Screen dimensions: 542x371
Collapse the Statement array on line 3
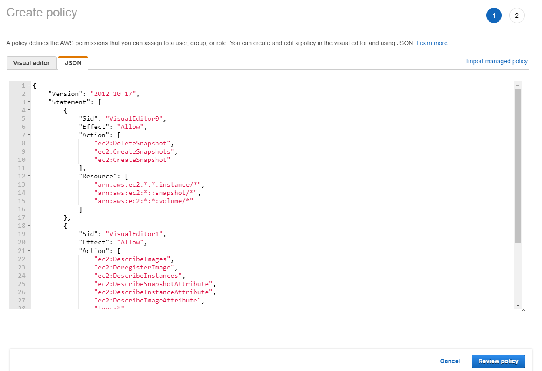click(x=29, y=102)
